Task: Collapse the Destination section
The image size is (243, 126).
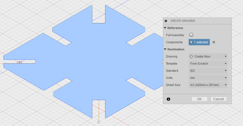Action: coord(165,49)
